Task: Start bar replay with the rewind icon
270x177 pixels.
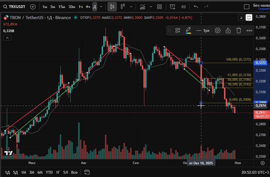Action: 183,7
